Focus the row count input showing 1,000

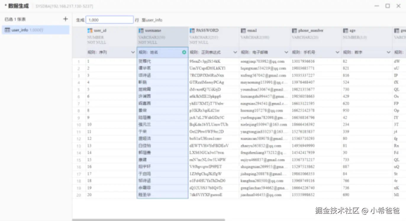[x=109, y=20]
